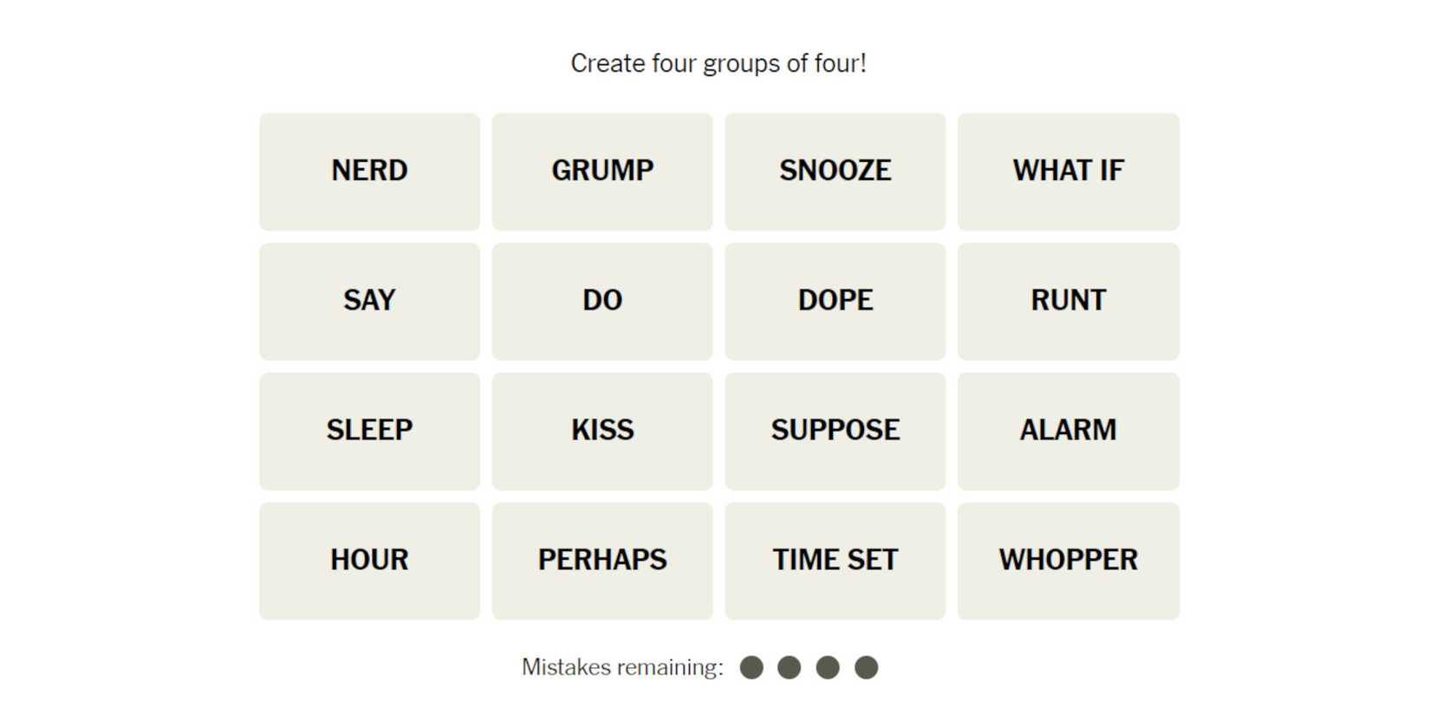Click the last mistakes remaining dot
The width and height of the screenshot is (1430, 715).
pos(866,667)
